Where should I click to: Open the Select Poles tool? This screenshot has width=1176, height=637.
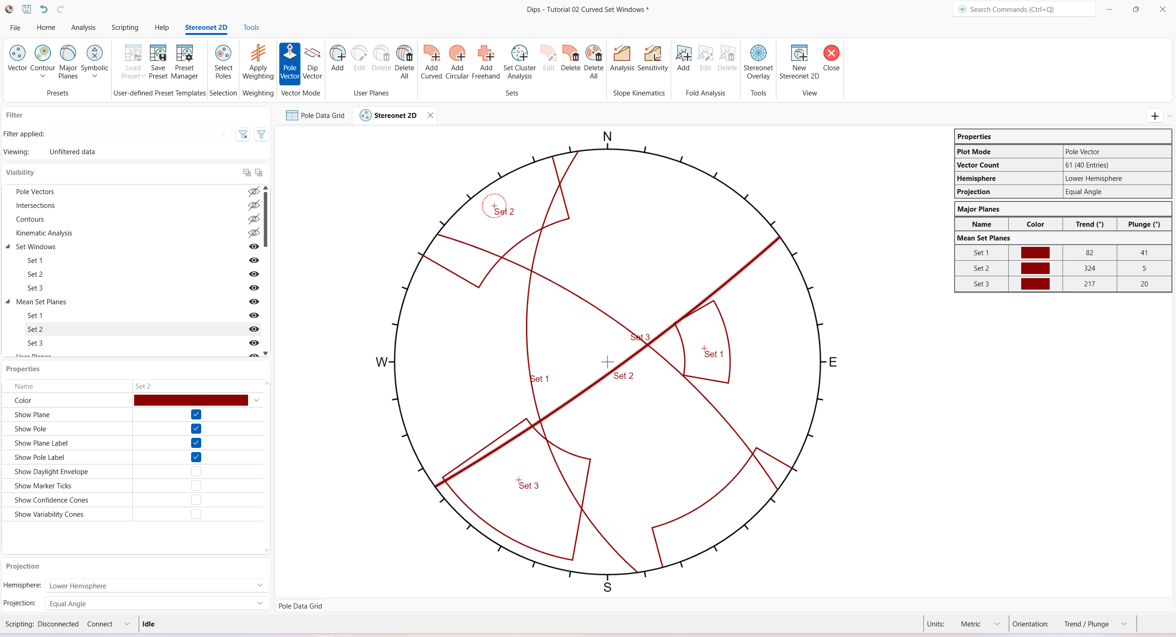pos(223,62)
